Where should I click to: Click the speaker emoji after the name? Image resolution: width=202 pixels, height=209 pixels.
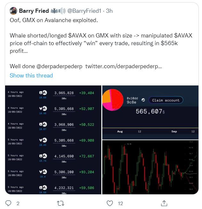point(62,11)
